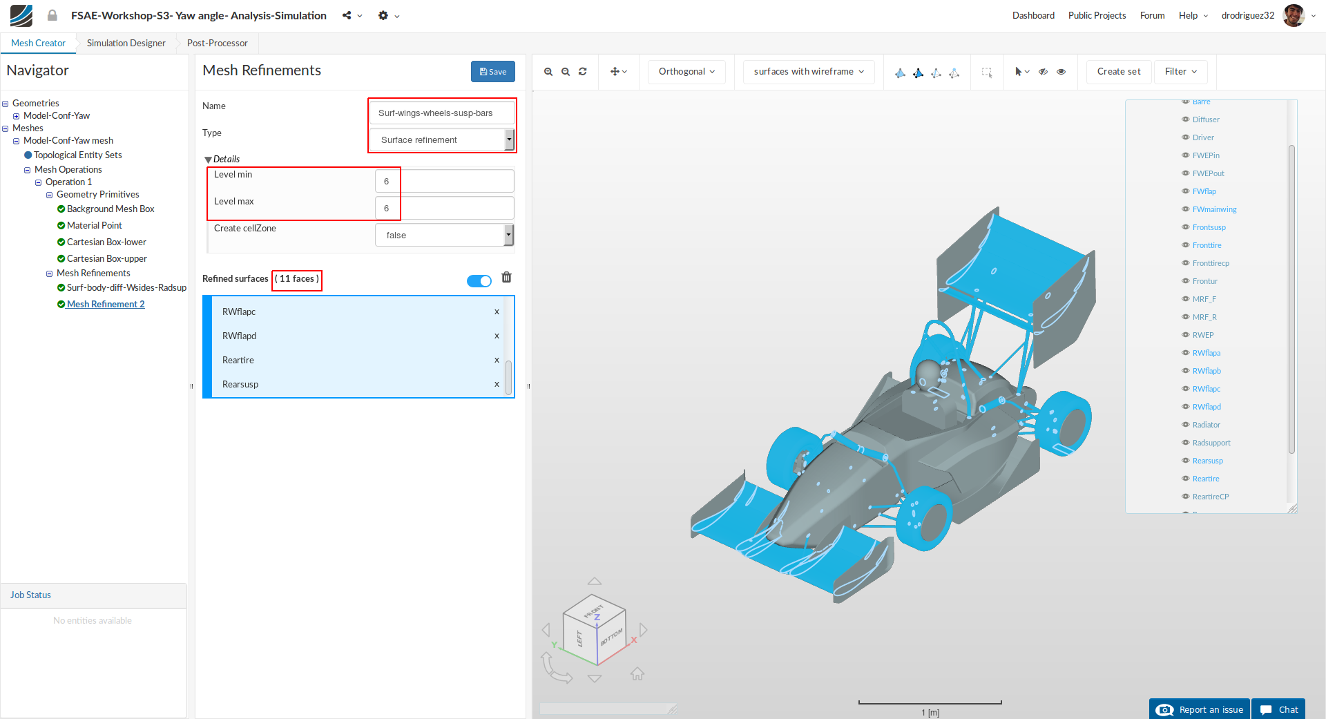Remove Reartire from refined surfaces
This screenshot has width=1326, height=719.
click(497, 360)
